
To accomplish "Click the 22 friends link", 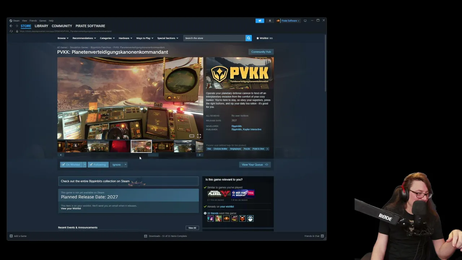I will (x=213, y=213).
